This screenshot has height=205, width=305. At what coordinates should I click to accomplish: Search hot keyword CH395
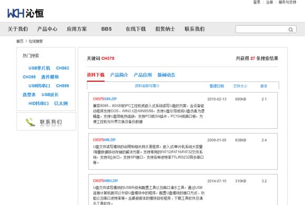(x=29, y=77)
